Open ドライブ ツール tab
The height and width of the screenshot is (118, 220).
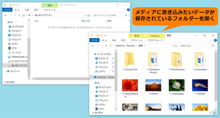50,10
